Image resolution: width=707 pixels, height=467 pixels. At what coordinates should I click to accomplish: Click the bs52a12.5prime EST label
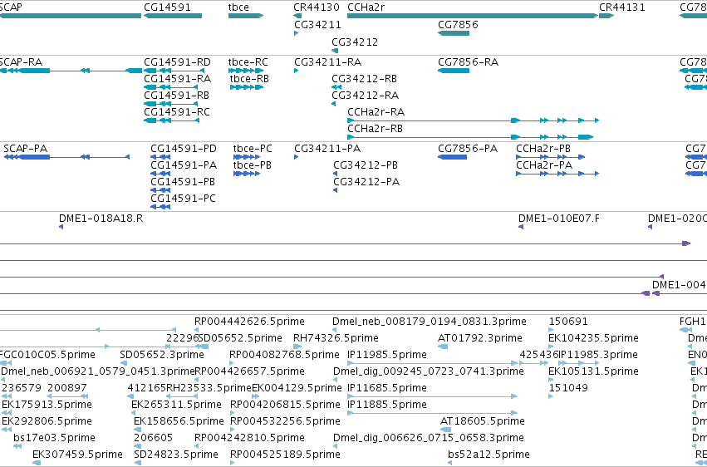pos(489,455)
